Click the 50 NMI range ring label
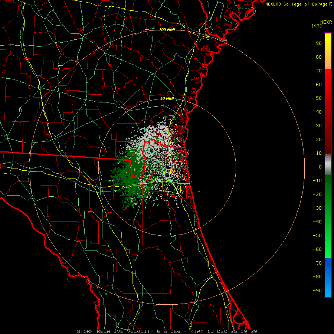 point(167,98)
